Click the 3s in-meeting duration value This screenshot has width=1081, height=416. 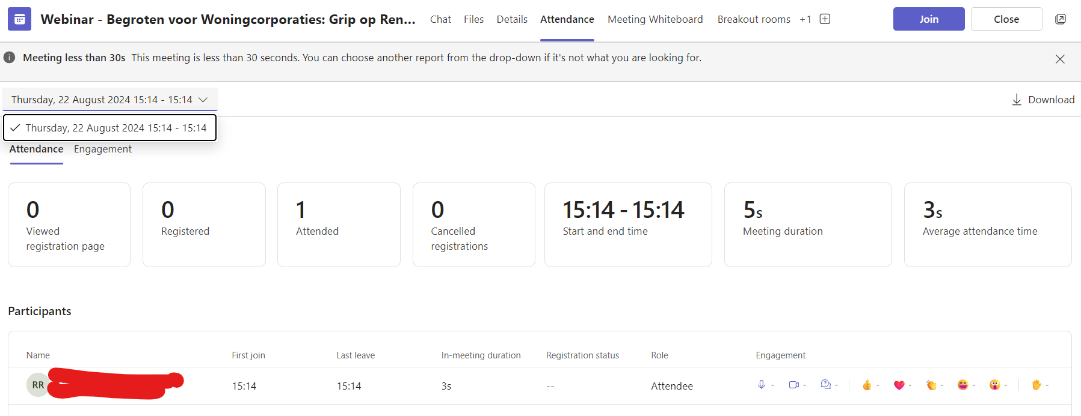(446, 386)
